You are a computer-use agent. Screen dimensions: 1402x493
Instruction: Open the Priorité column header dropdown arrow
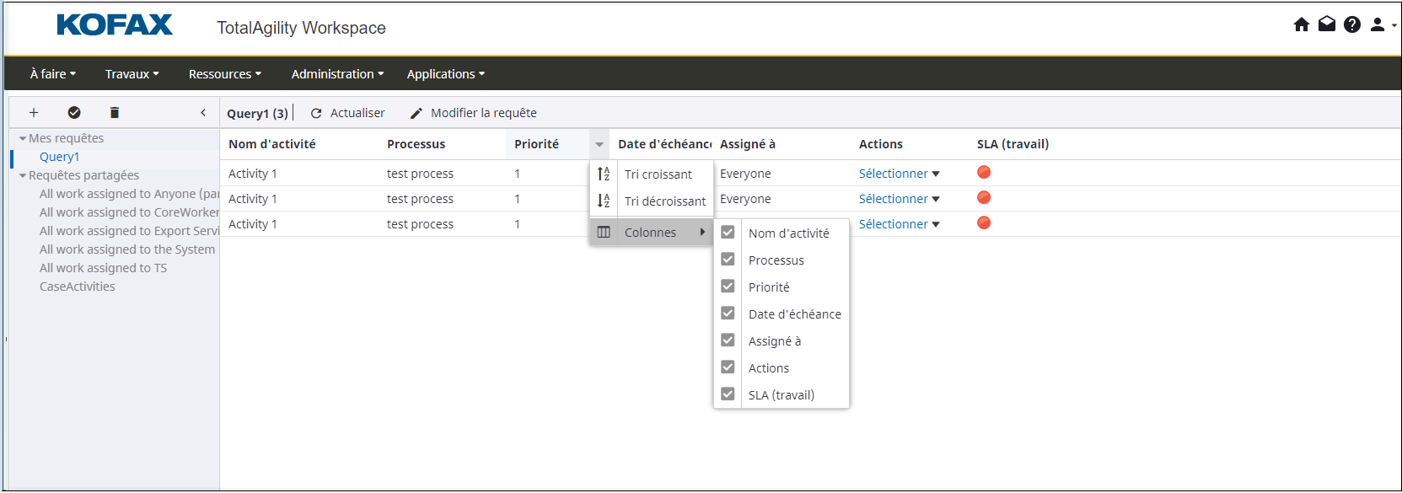(599, 144)
